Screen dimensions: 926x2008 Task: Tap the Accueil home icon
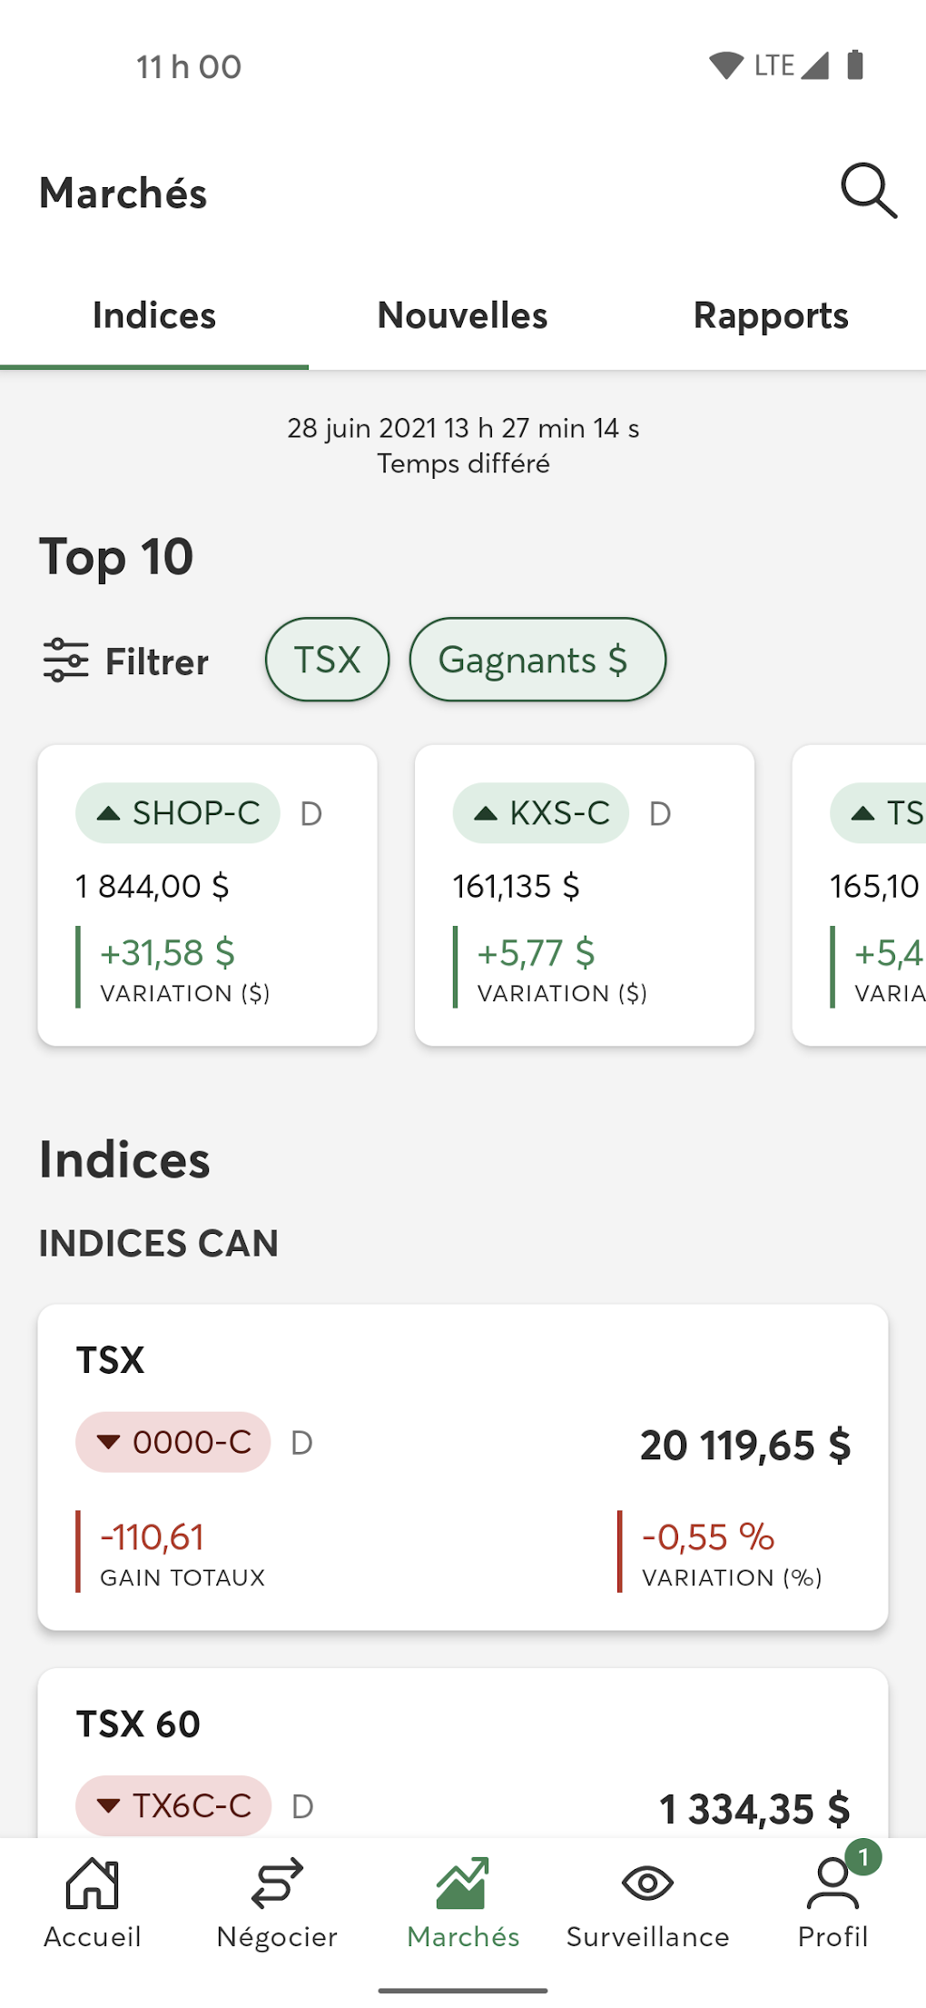click(93, 1884)
